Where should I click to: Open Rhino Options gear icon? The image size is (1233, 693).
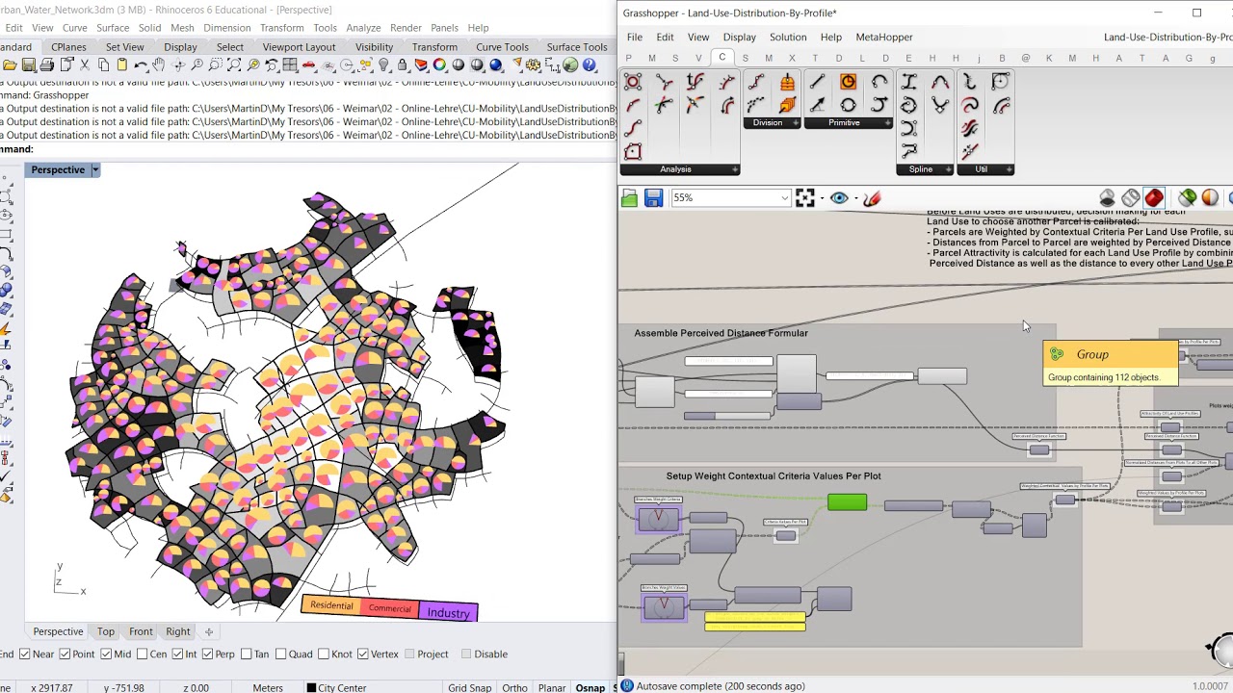point(532,65)
